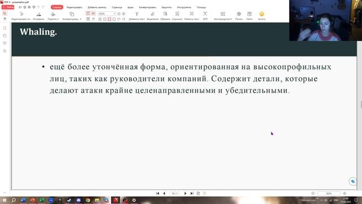This screenshot has width=362, height=204.
Task: Click the open file icon in quick toolbar
Action: [x=20, y=7]
